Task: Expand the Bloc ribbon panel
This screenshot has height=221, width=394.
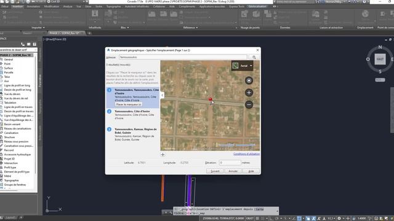Action: click(124, 28)
